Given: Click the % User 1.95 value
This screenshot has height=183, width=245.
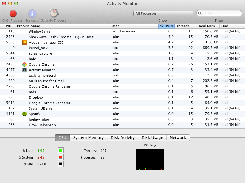Looking at the screenshot, I should (x=41, y=151).
